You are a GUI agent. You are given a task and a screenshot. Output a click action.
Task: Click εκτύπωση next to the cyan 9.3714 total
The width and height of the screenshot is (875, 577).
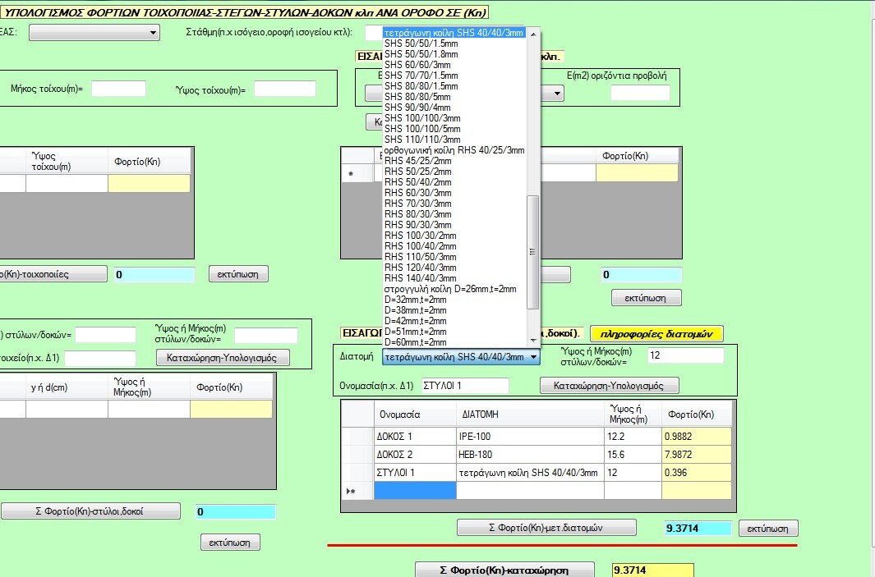tap(768, 529)
